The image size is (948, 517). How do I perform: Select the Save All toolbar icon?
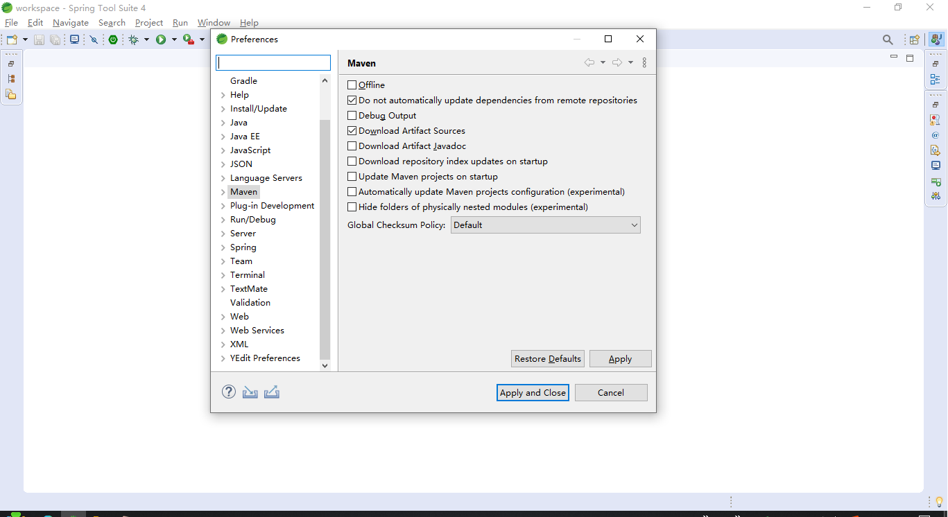point(55,40)
